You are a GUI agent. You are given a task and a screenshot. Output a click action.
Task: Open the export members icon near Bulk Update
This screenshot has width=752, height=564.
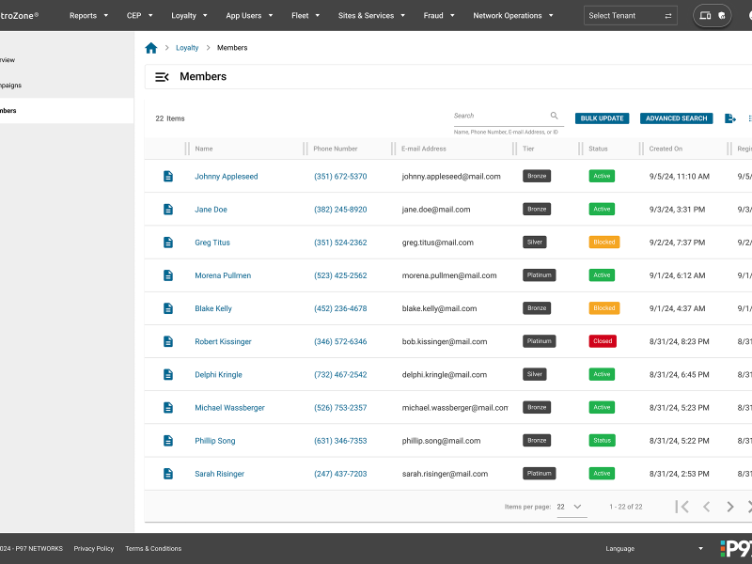729,118
